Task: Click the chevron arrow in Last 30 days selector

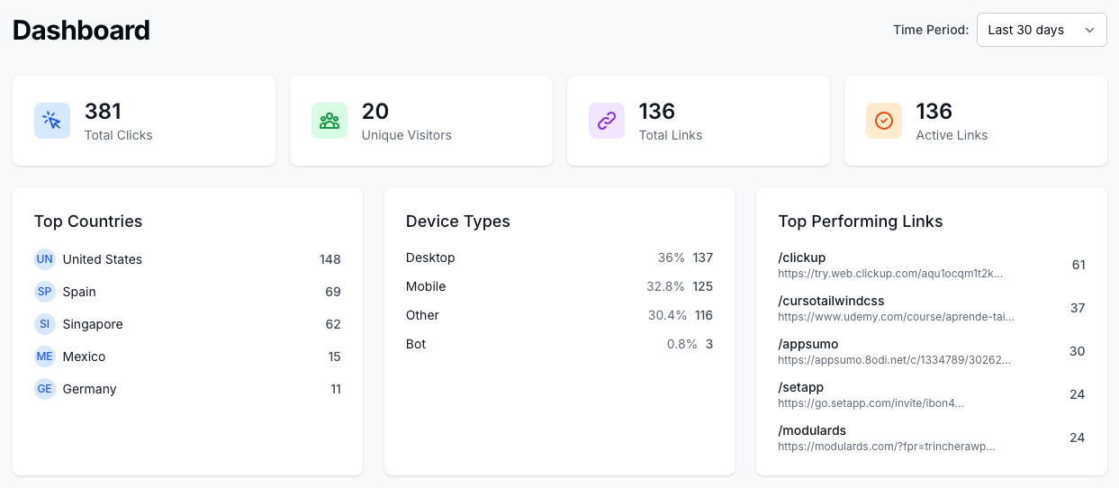Action: point(1089,30)
